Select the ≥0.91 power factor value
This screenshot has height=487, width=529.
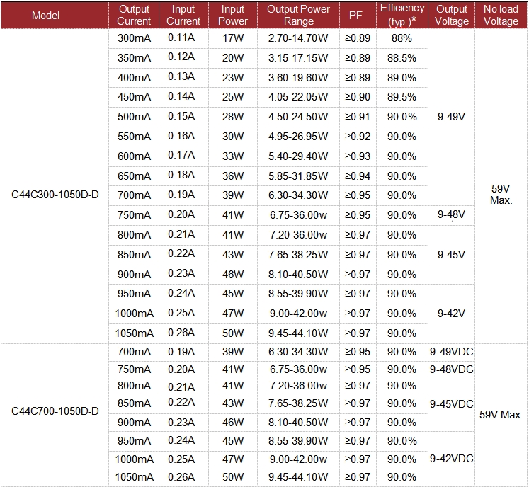pos(358,117)
